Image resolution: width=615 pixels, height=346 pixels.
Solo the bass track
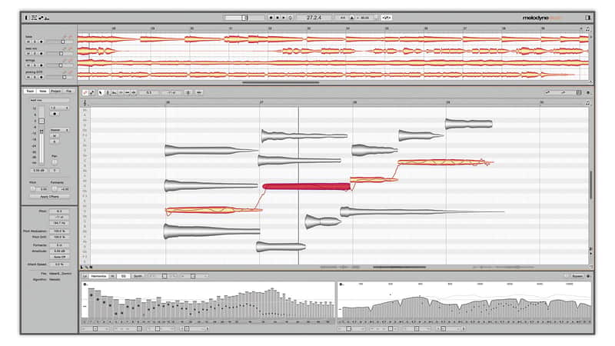(35, 42)
